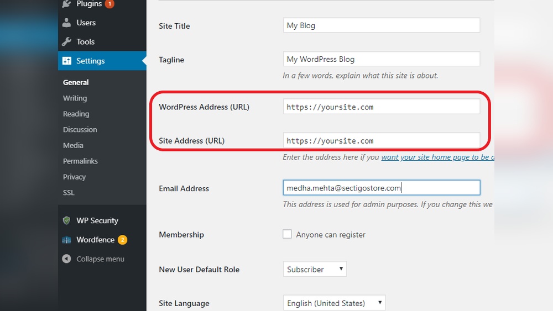This screenshot has height=311, width=553.
Task: Go to Media settings submenu
Action: (73, 145)
